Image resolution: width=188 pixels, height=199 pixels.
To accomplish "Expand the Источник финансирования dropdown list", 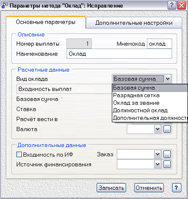I will [157, 165].
